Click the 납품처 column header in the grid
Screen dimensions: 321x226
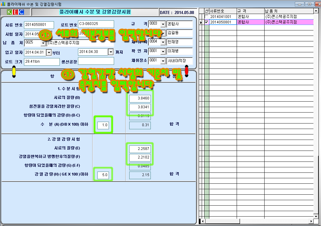288,11
